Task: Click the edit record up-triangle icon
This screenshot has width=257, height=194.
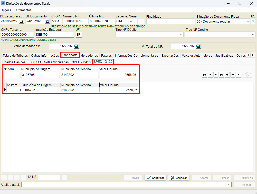Action: (239, 75)
